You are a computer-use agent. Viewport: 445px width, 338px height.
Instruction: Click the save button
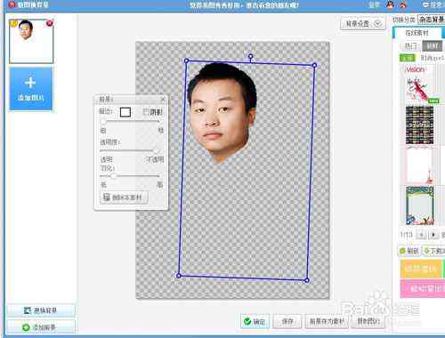[x=287, y=321]
